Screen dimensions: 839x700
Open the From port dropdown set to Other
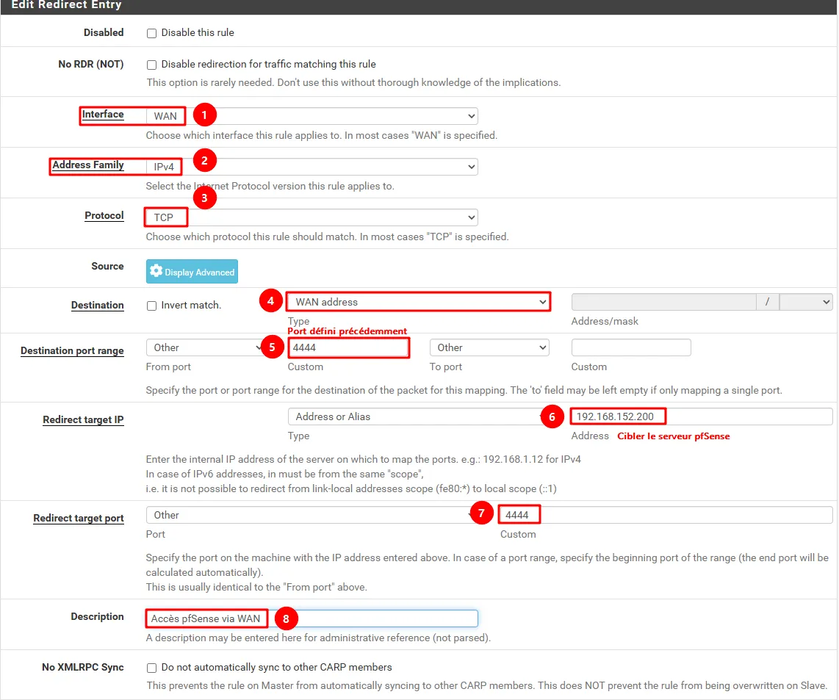click(x=206, y=348)
